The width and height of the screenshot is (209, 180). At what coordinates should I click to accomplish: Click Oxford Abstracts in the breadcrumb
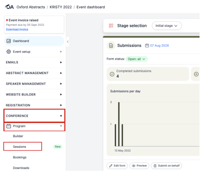tap(31, 7)
